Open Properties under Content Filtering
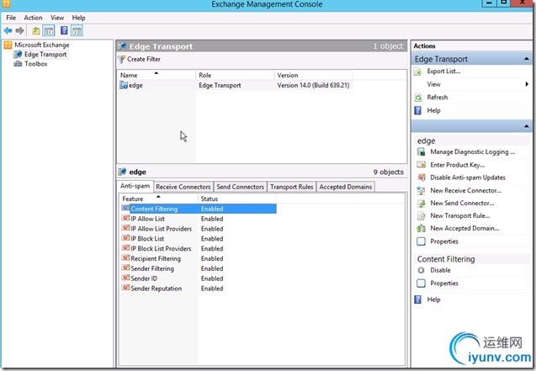 coord(444,284)
